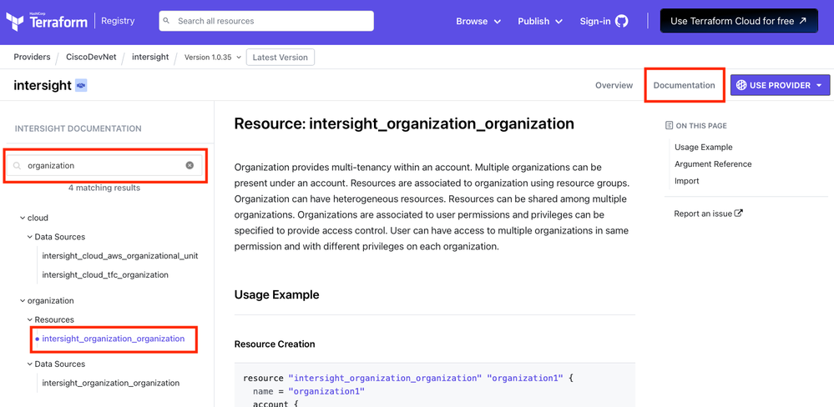Click Registry in the header
This screenshot has width=834, height=407.
coord(118,21)
